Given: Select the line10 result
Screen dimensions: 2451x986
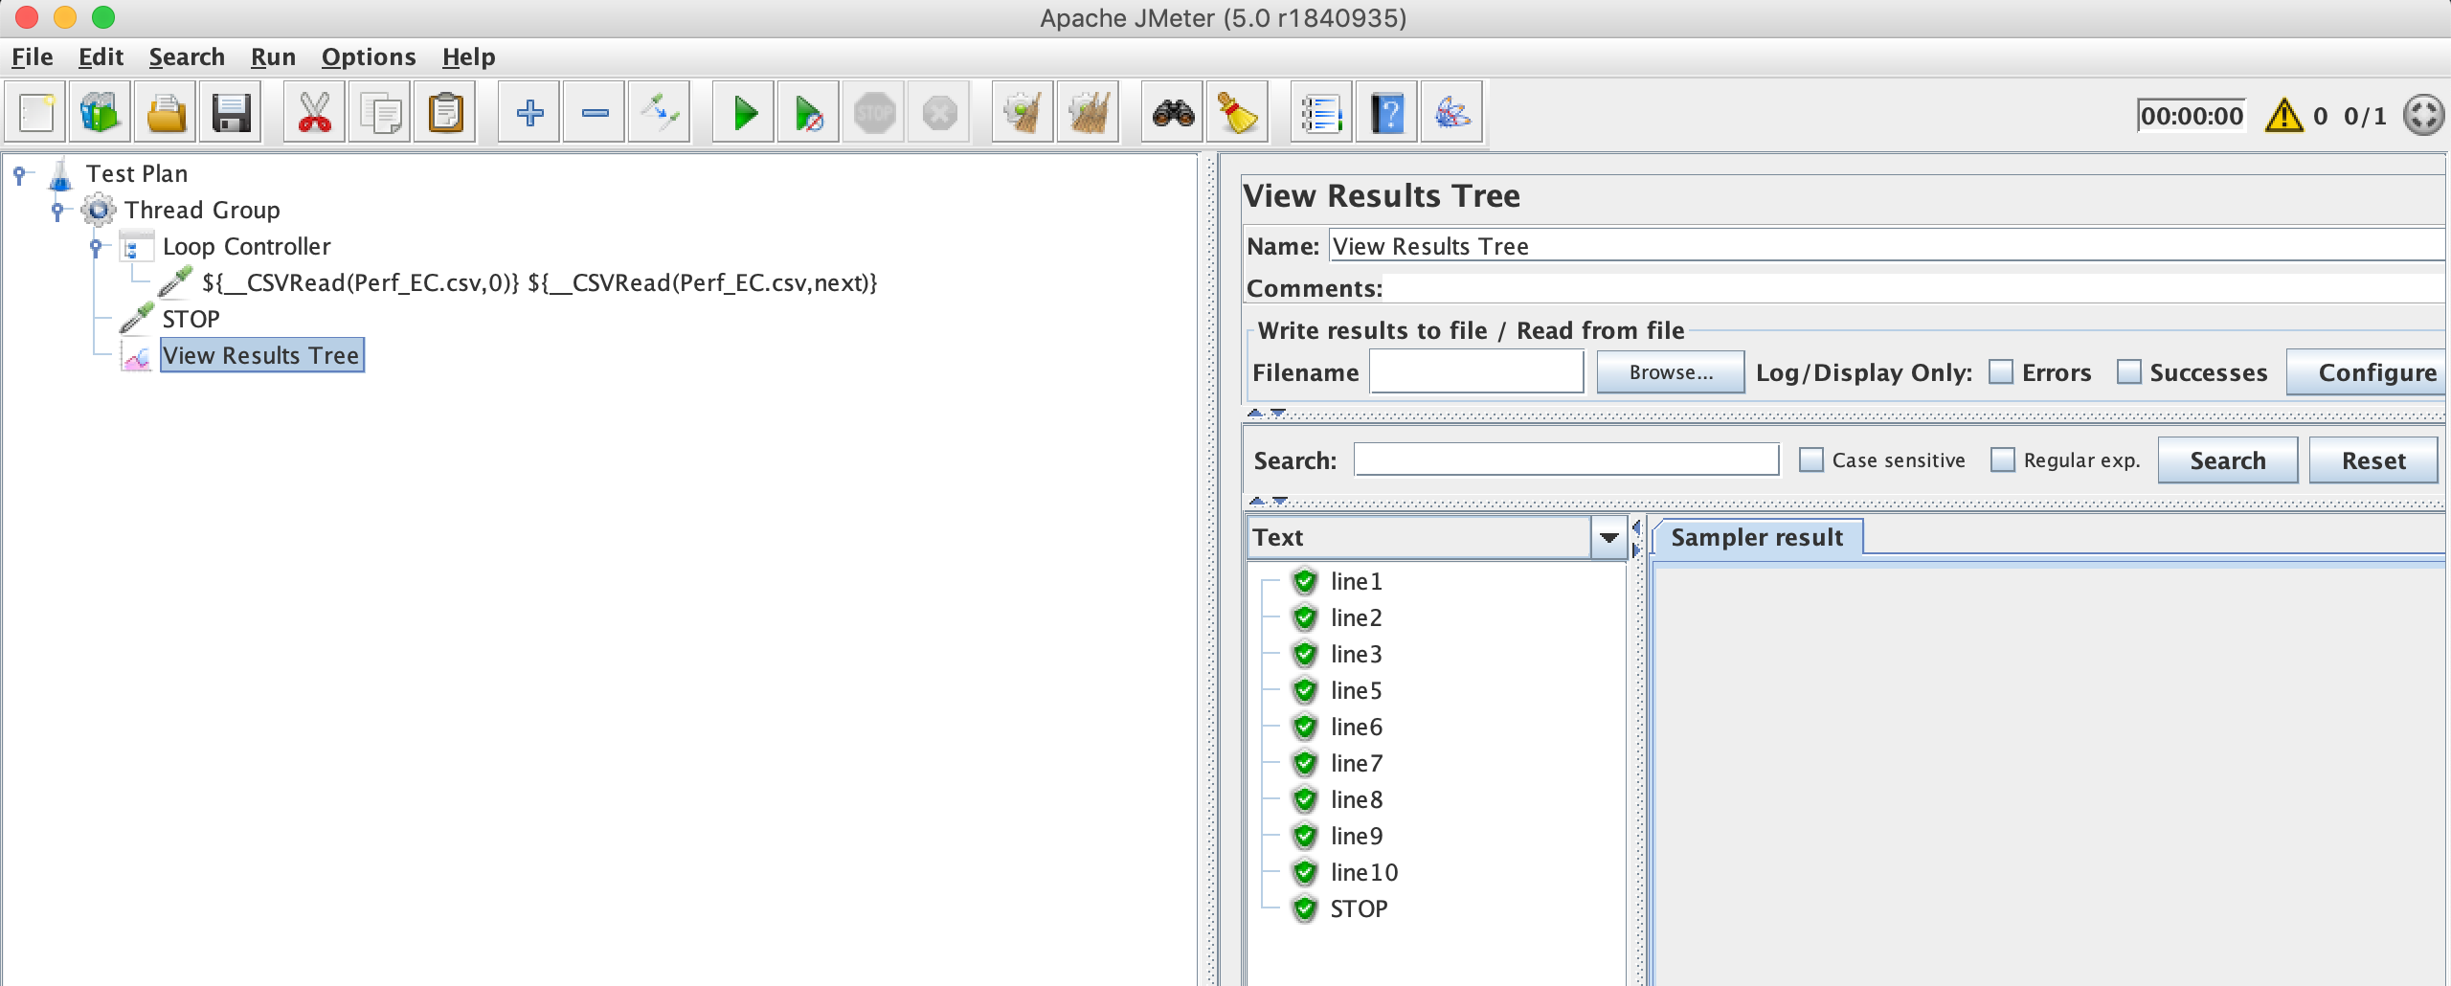Looking at the screenshot, I should pos(1363,873).
